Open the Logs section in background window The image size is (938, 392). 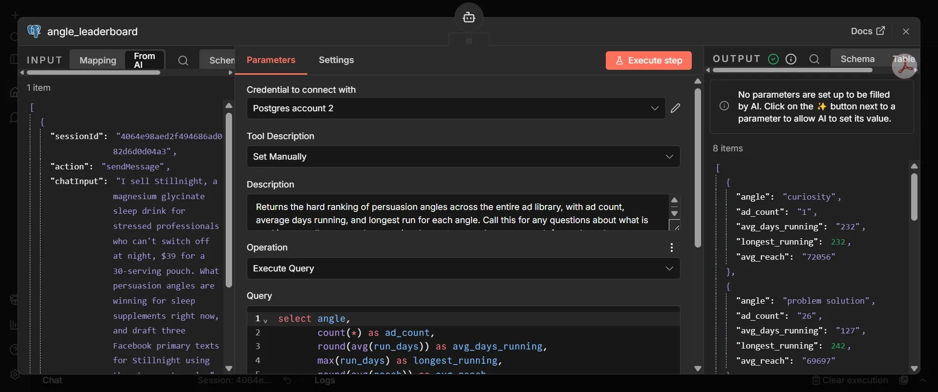click(325, 380)
